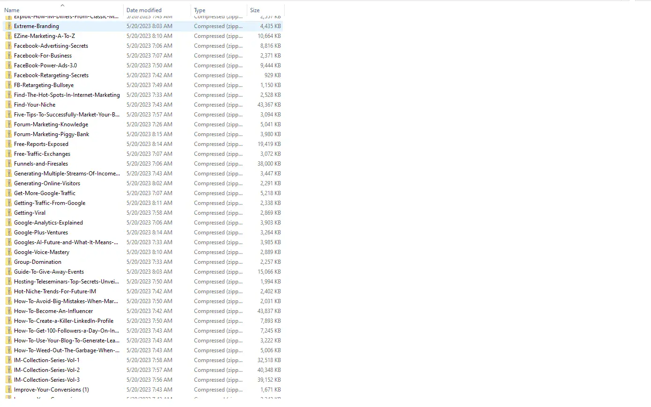Click the zip icon for Facebook-For-Business
Screen dimensions: 651x407
pyautogui.click(x=8, y=56)
